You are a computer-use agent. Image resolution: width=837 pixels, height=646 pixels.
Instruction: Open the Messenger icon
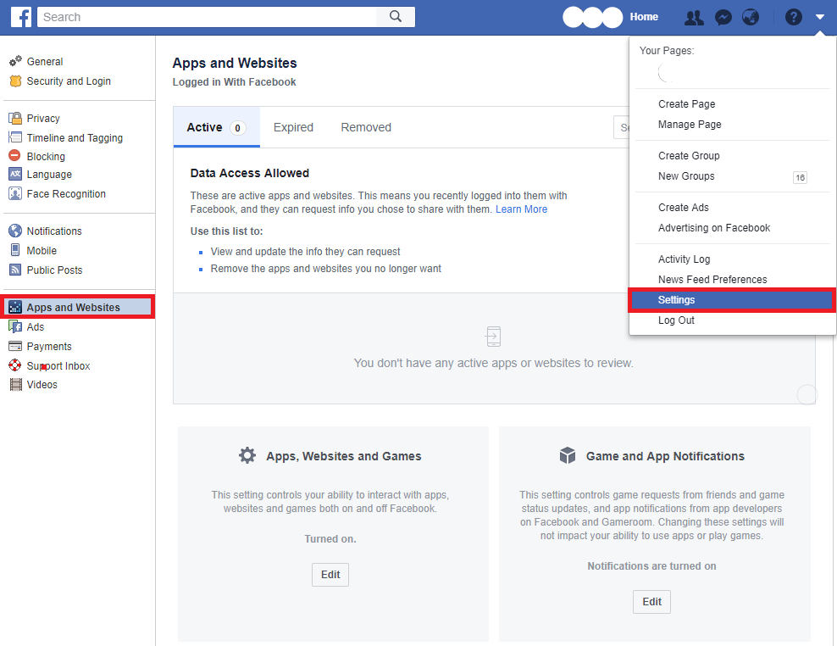coord(723,17)
